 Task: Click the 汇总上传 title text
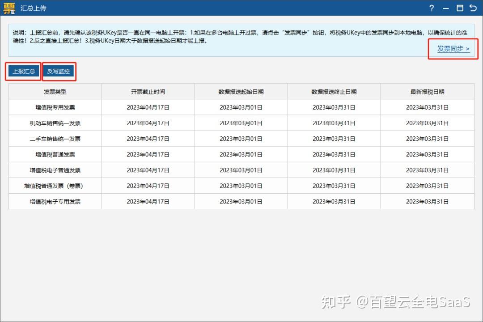tap(34, 8)
